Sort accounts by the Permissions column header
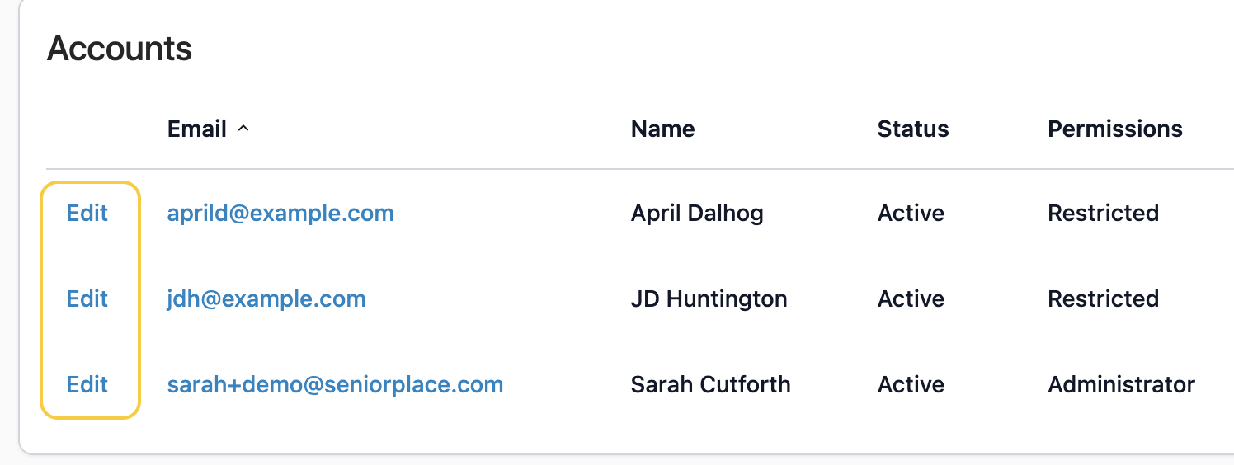The image size is (1234, 465). 1115,129
